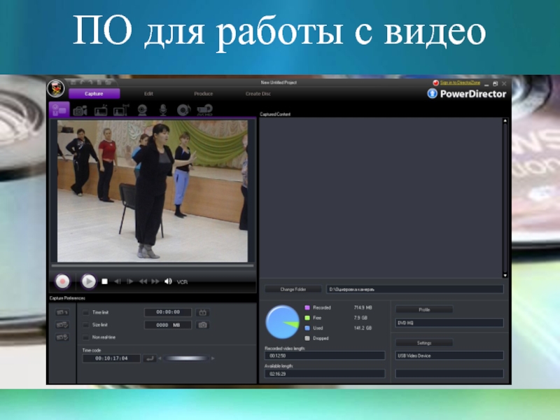Click the time code shuttle slider
This screenshot has width=560, height=420.
186,358
